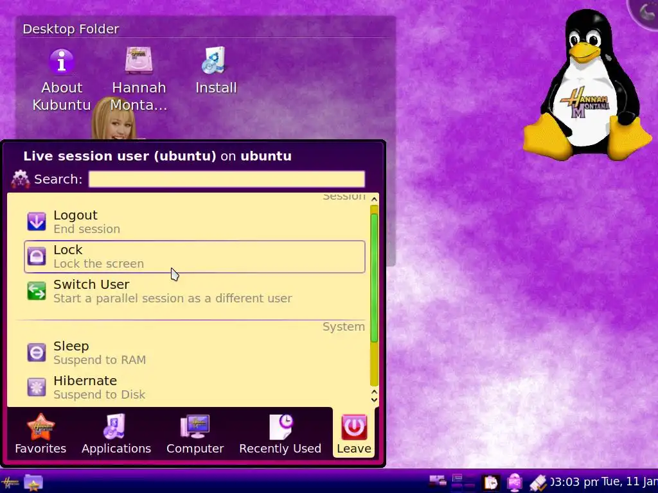658x493 pixels.
Task: Click the pen-shaped tray icon beside the clock
Action: 538,483
